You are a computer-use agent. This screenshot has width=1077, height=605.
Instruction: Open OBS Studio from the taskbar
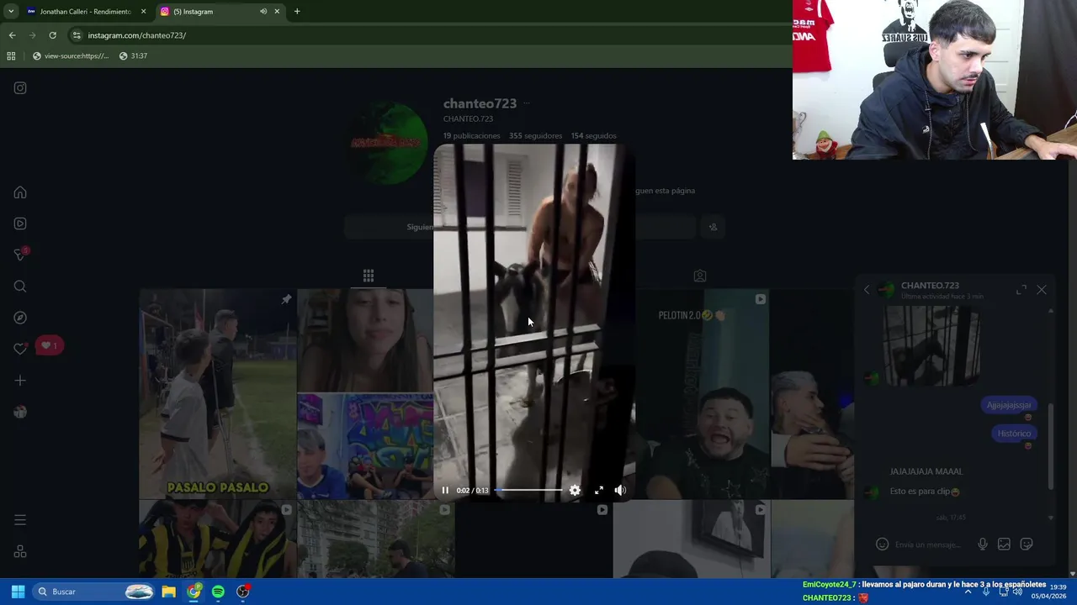(243, 592)
